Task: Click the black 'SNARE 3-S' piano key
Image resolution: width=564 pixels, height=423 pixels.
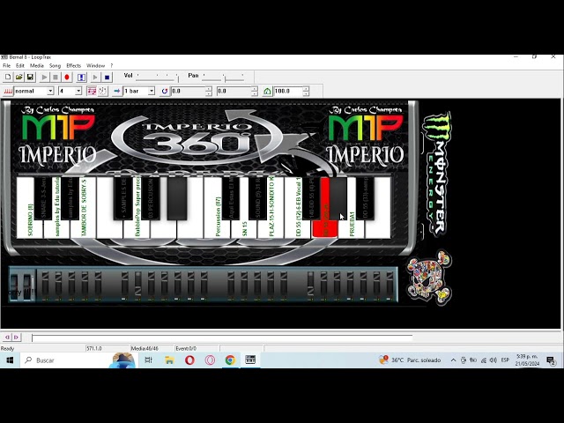Action: click(43, 197)
